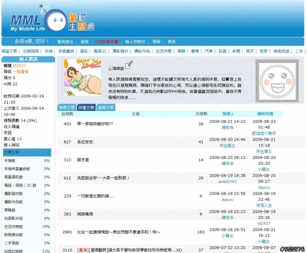Open thread 一切都是比爾的錯...
Viewport: 307px width, 253px height.
(95, 196)
